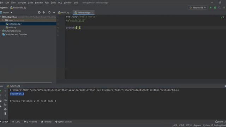The image size is (226, 127).
Task: Open the Navigate menu
Action: (22, 2)
